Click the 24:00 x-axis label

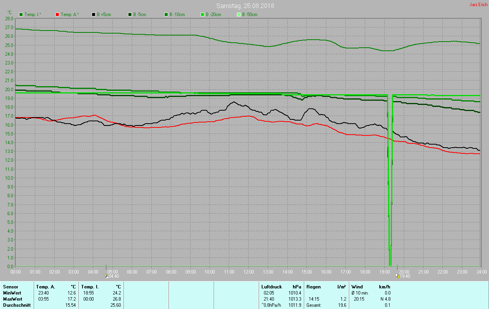(481, 272)
